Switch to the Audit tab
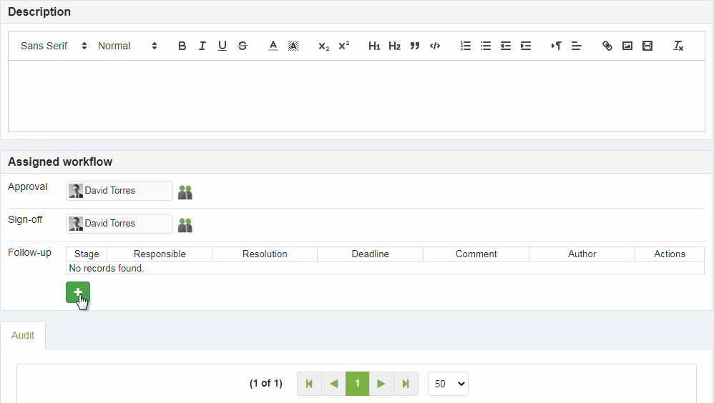Image resolution: width=714 pixels, height=403 pixels. click(23, 335)
